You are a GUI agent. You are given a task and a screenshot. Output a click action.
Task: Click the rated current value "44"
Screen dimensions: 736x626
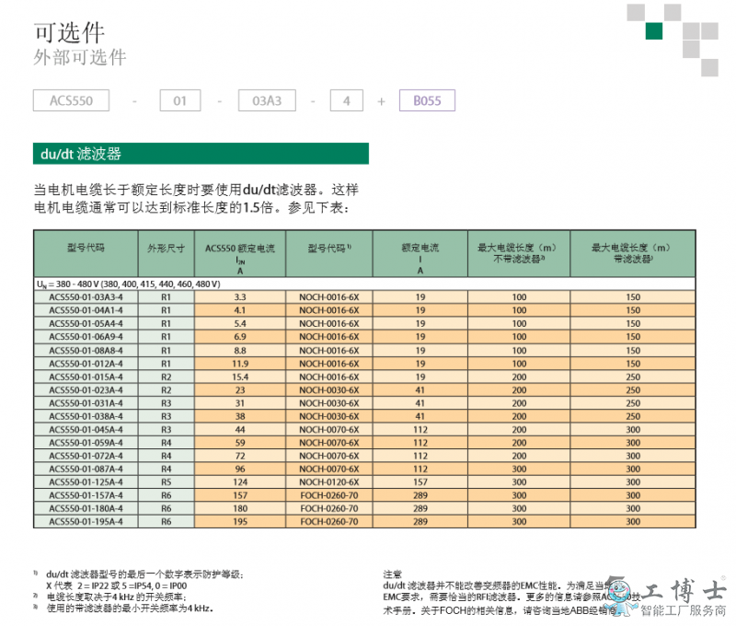240,430
